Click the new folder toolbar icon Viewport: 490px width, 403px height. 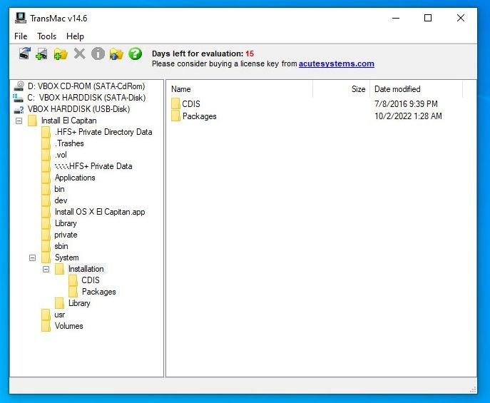(61, 53)
